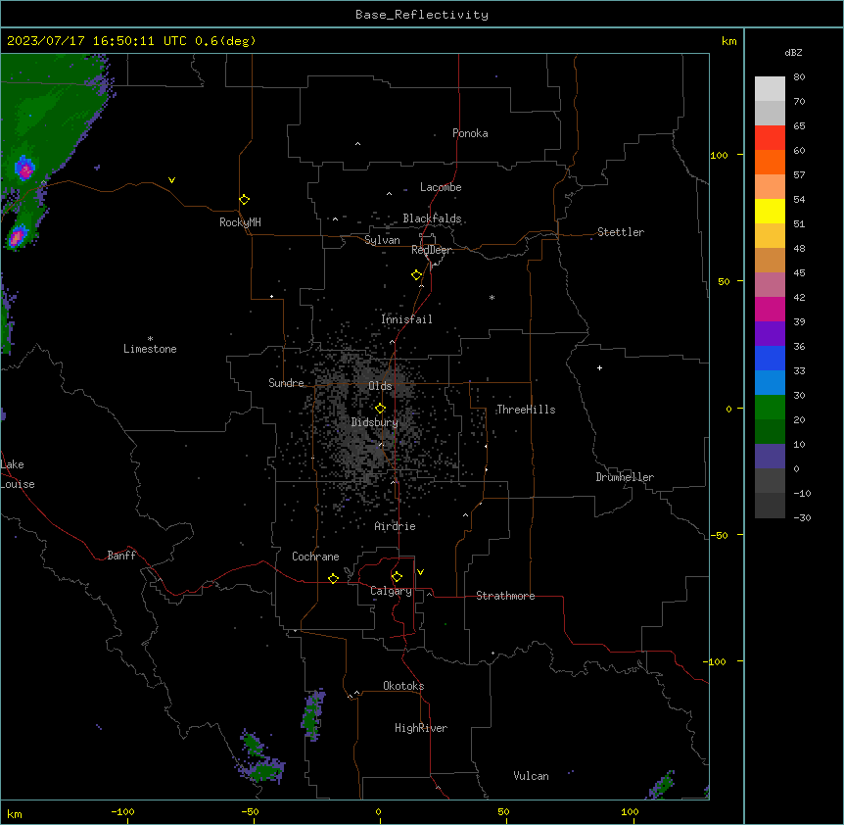Select the 54 dBZ yellow swatch in the legend
Image resolution: width=844 pixels, height=825 pixels.
[x=770, y=211]
